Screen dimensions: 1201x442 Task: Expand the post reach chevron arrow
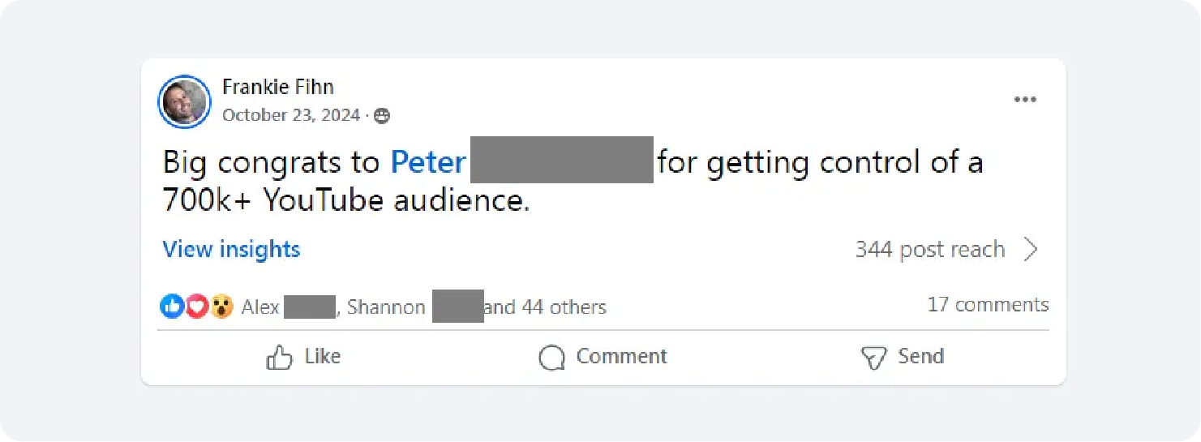[x=1031, y=249]
